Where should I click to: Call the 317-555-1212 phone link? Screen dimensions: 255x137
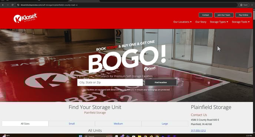click(198, 130)
